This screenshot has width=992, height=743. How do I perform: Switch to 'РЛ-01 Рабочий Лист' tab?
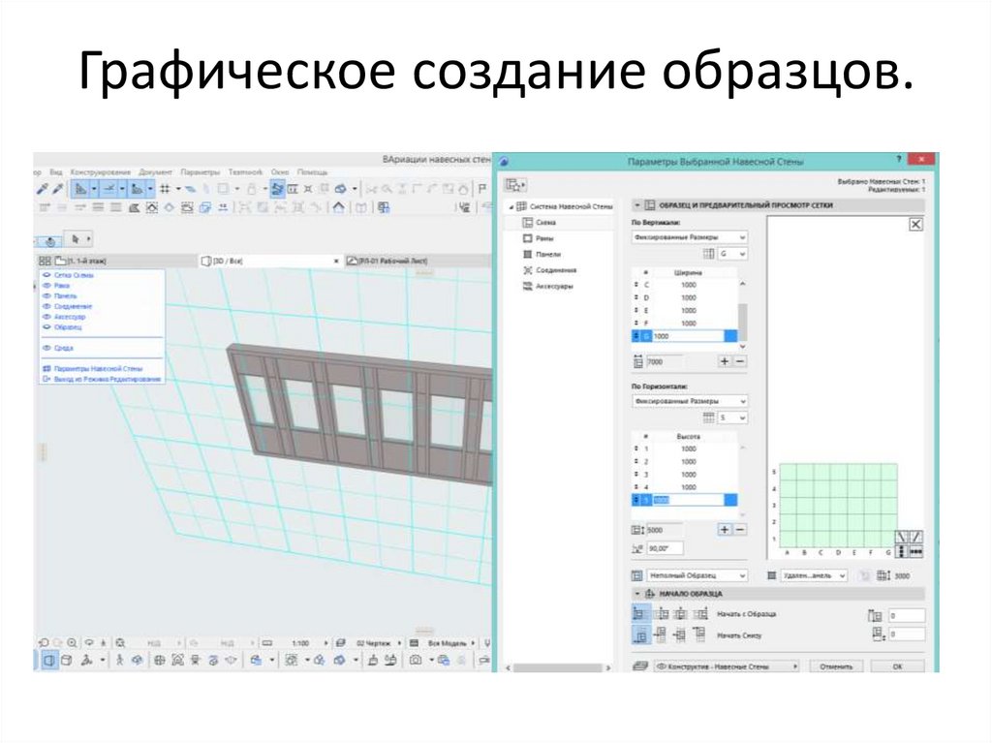point(418,261)
